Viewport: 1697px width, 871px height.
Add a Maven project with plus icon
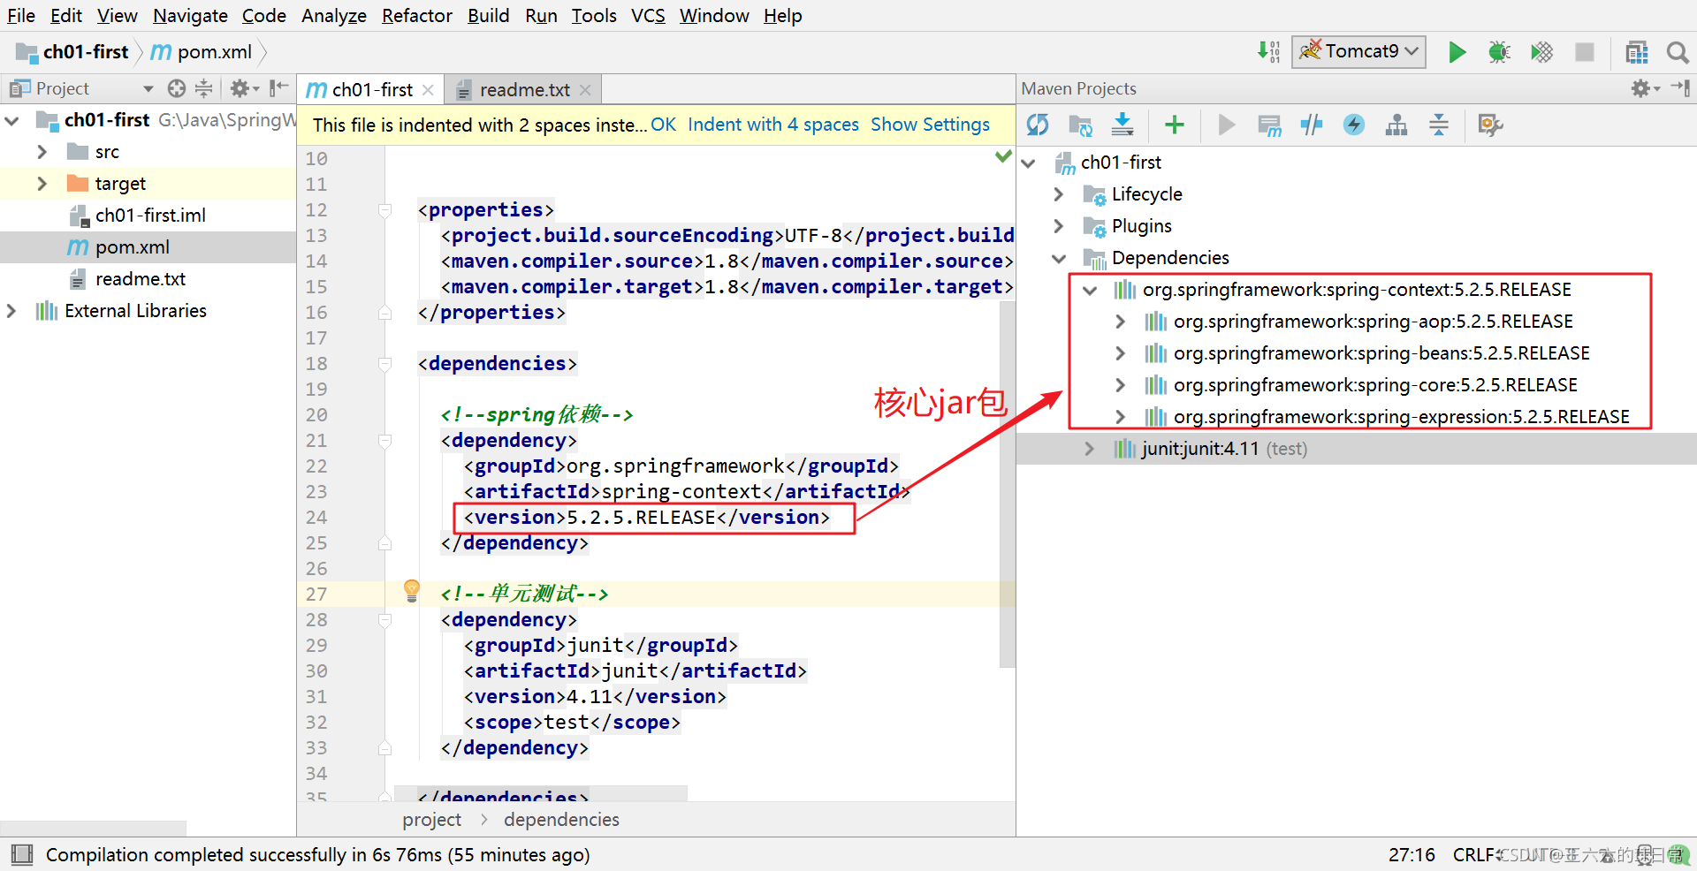point(1174,125)
